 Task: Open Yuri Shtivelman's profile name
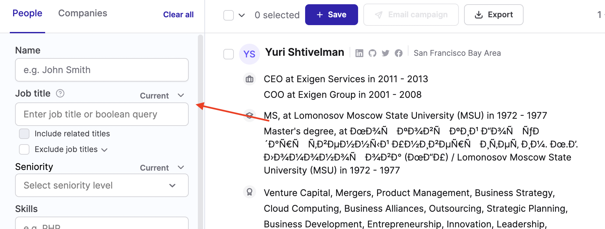coord(304,52)
